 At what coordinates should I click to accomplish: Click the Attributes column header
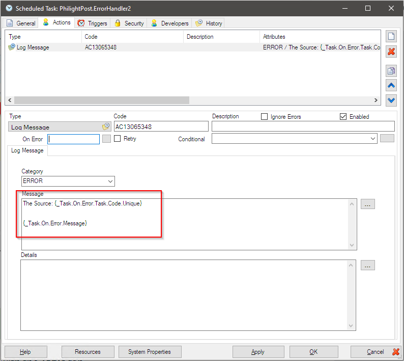click(x=320, y=37)
